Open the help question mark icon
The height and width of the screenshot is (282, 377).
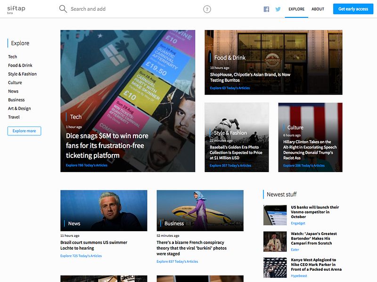(207, 9)
